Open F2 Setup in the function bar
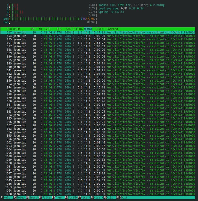This screenshot has height=201, width=198. point(20,197)
